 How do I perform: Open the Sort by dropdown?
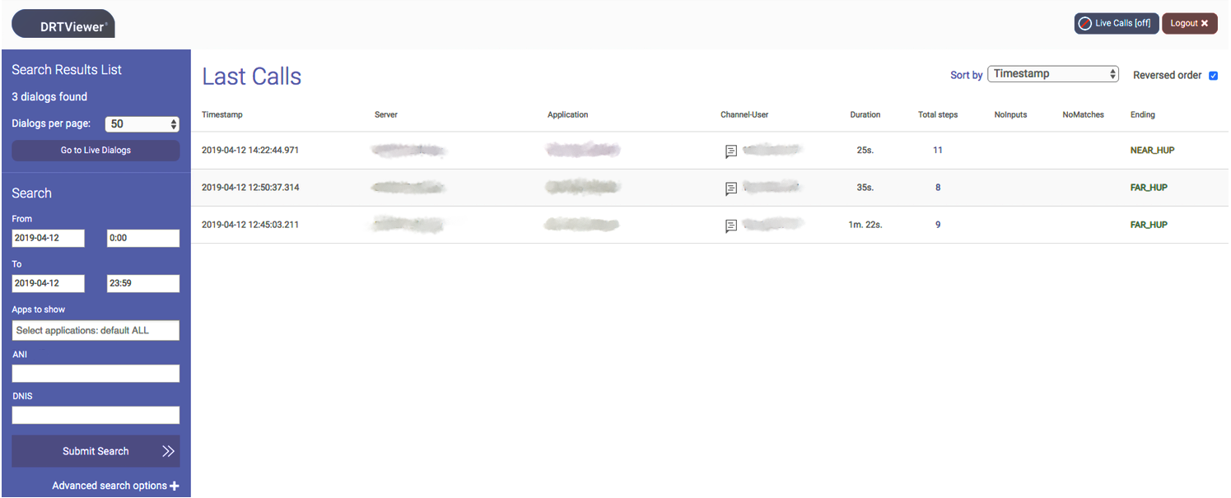pos(1053,73)
